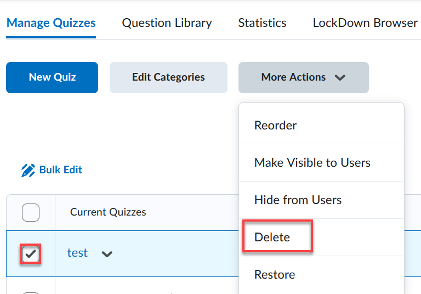Go to LockDown Browser tab

(x=365, y=23)
